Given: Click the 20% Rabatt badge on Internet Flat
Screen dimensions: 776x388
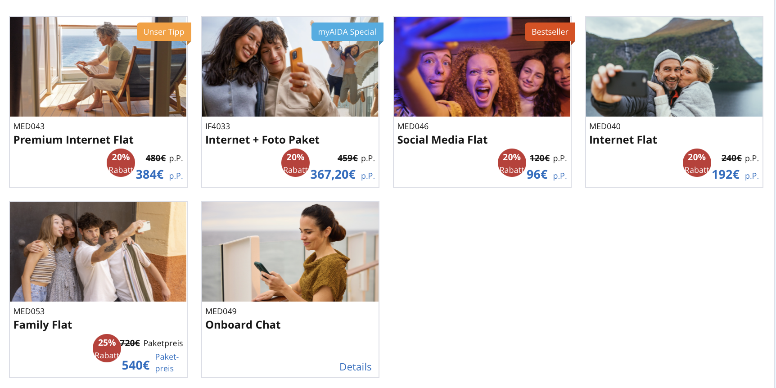Looking at the screenshot, I should pyautogui.click(x=697, y=163).
